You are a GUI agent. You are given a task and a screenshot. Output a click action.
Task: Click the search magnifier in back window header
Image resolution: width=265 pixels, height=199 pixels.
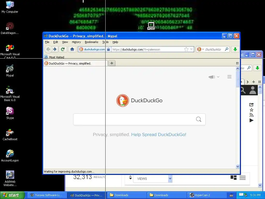click(243, 90)
